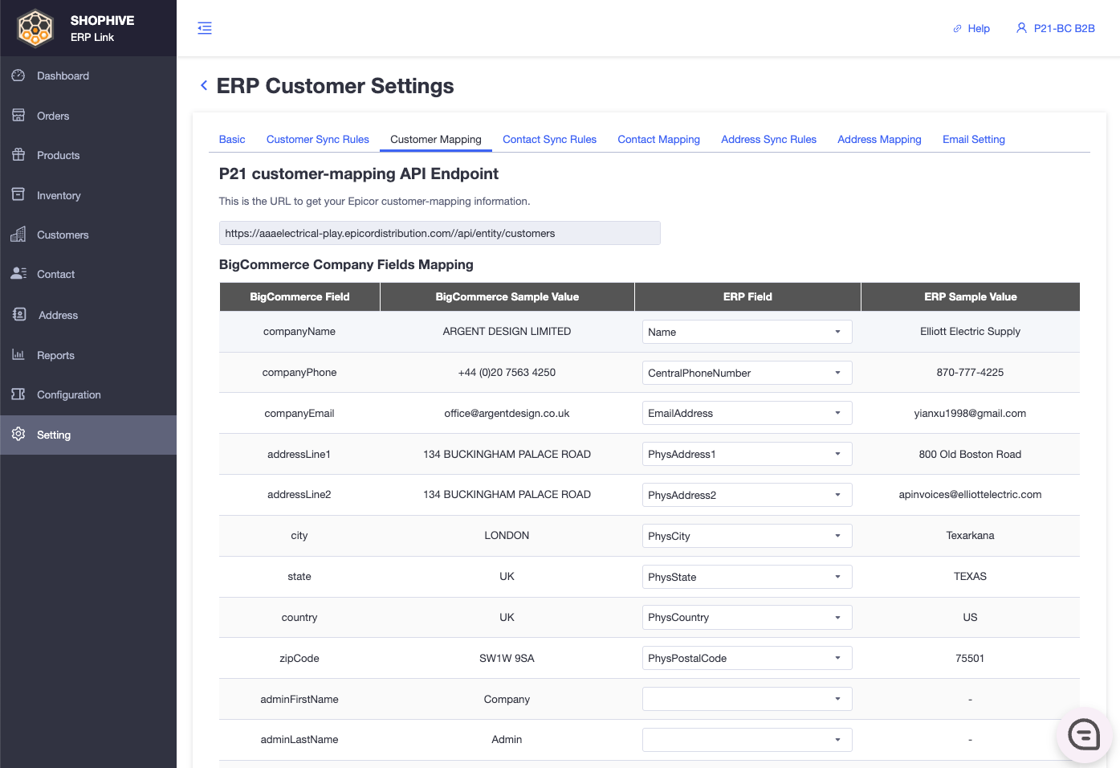Click the Products gift-box icon
This screenshot has width=1120, height=768.
point(18,154)
